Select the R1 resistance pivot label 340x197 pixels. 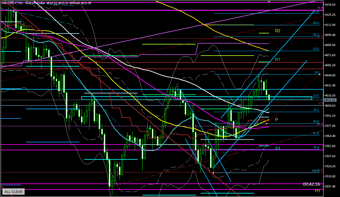click(x=278, y=59)
